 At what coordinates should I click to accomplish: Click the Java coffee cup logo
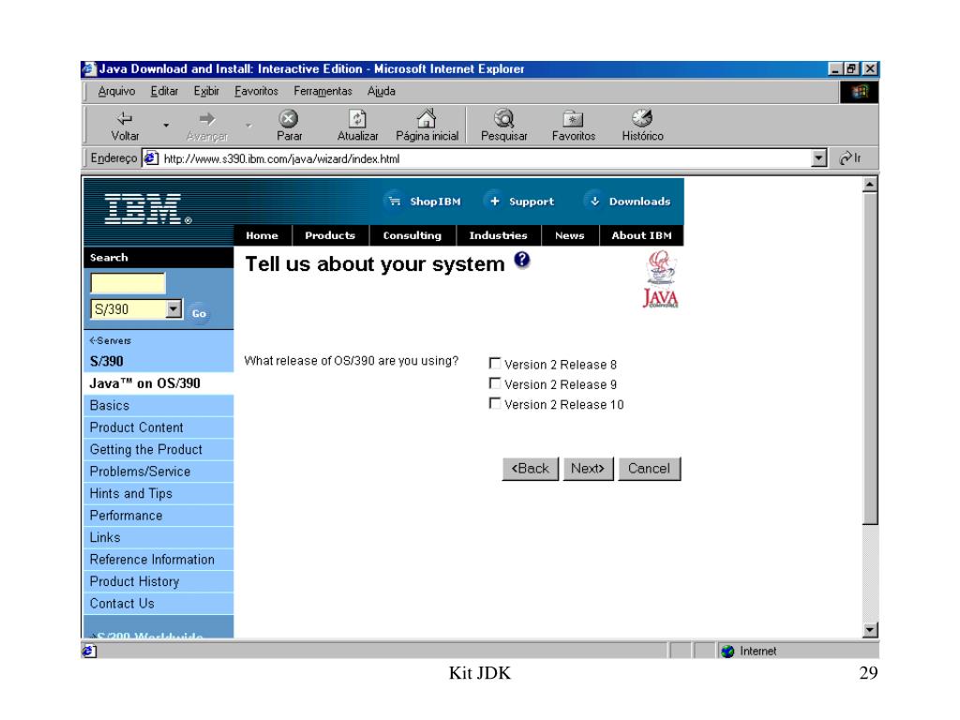660,279
